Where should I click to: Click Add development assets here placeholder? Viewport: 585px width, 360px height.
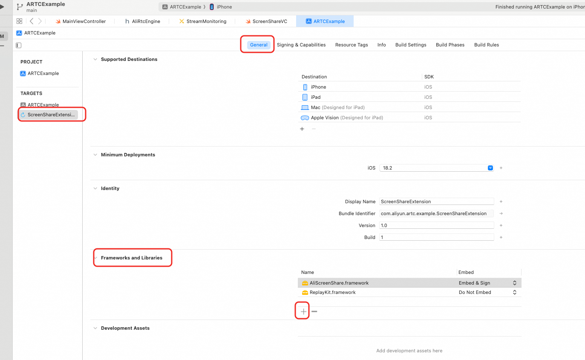[x=409, y=351]
